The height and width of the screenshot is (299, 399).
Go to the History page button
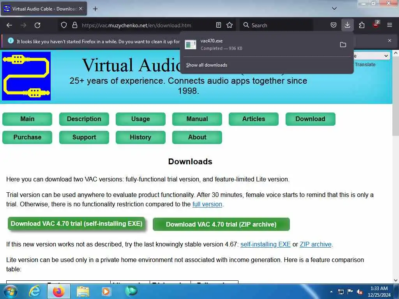tap(140, 137)
